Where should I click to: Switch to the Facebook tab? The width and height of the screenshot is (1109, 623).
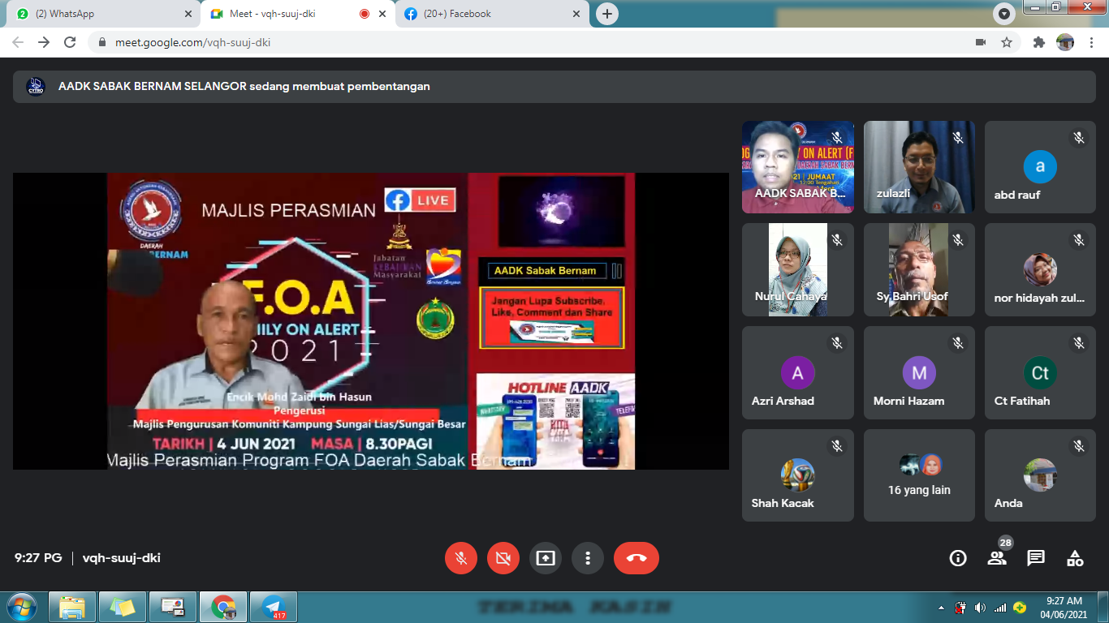487,14
